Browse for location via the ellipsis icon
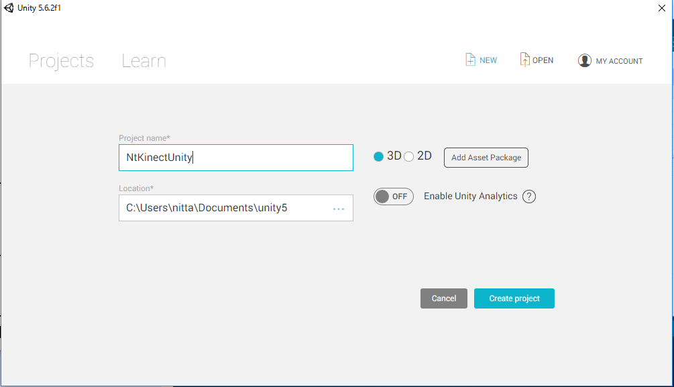Screen dimensions: 674x387 [x=339, y=209]
